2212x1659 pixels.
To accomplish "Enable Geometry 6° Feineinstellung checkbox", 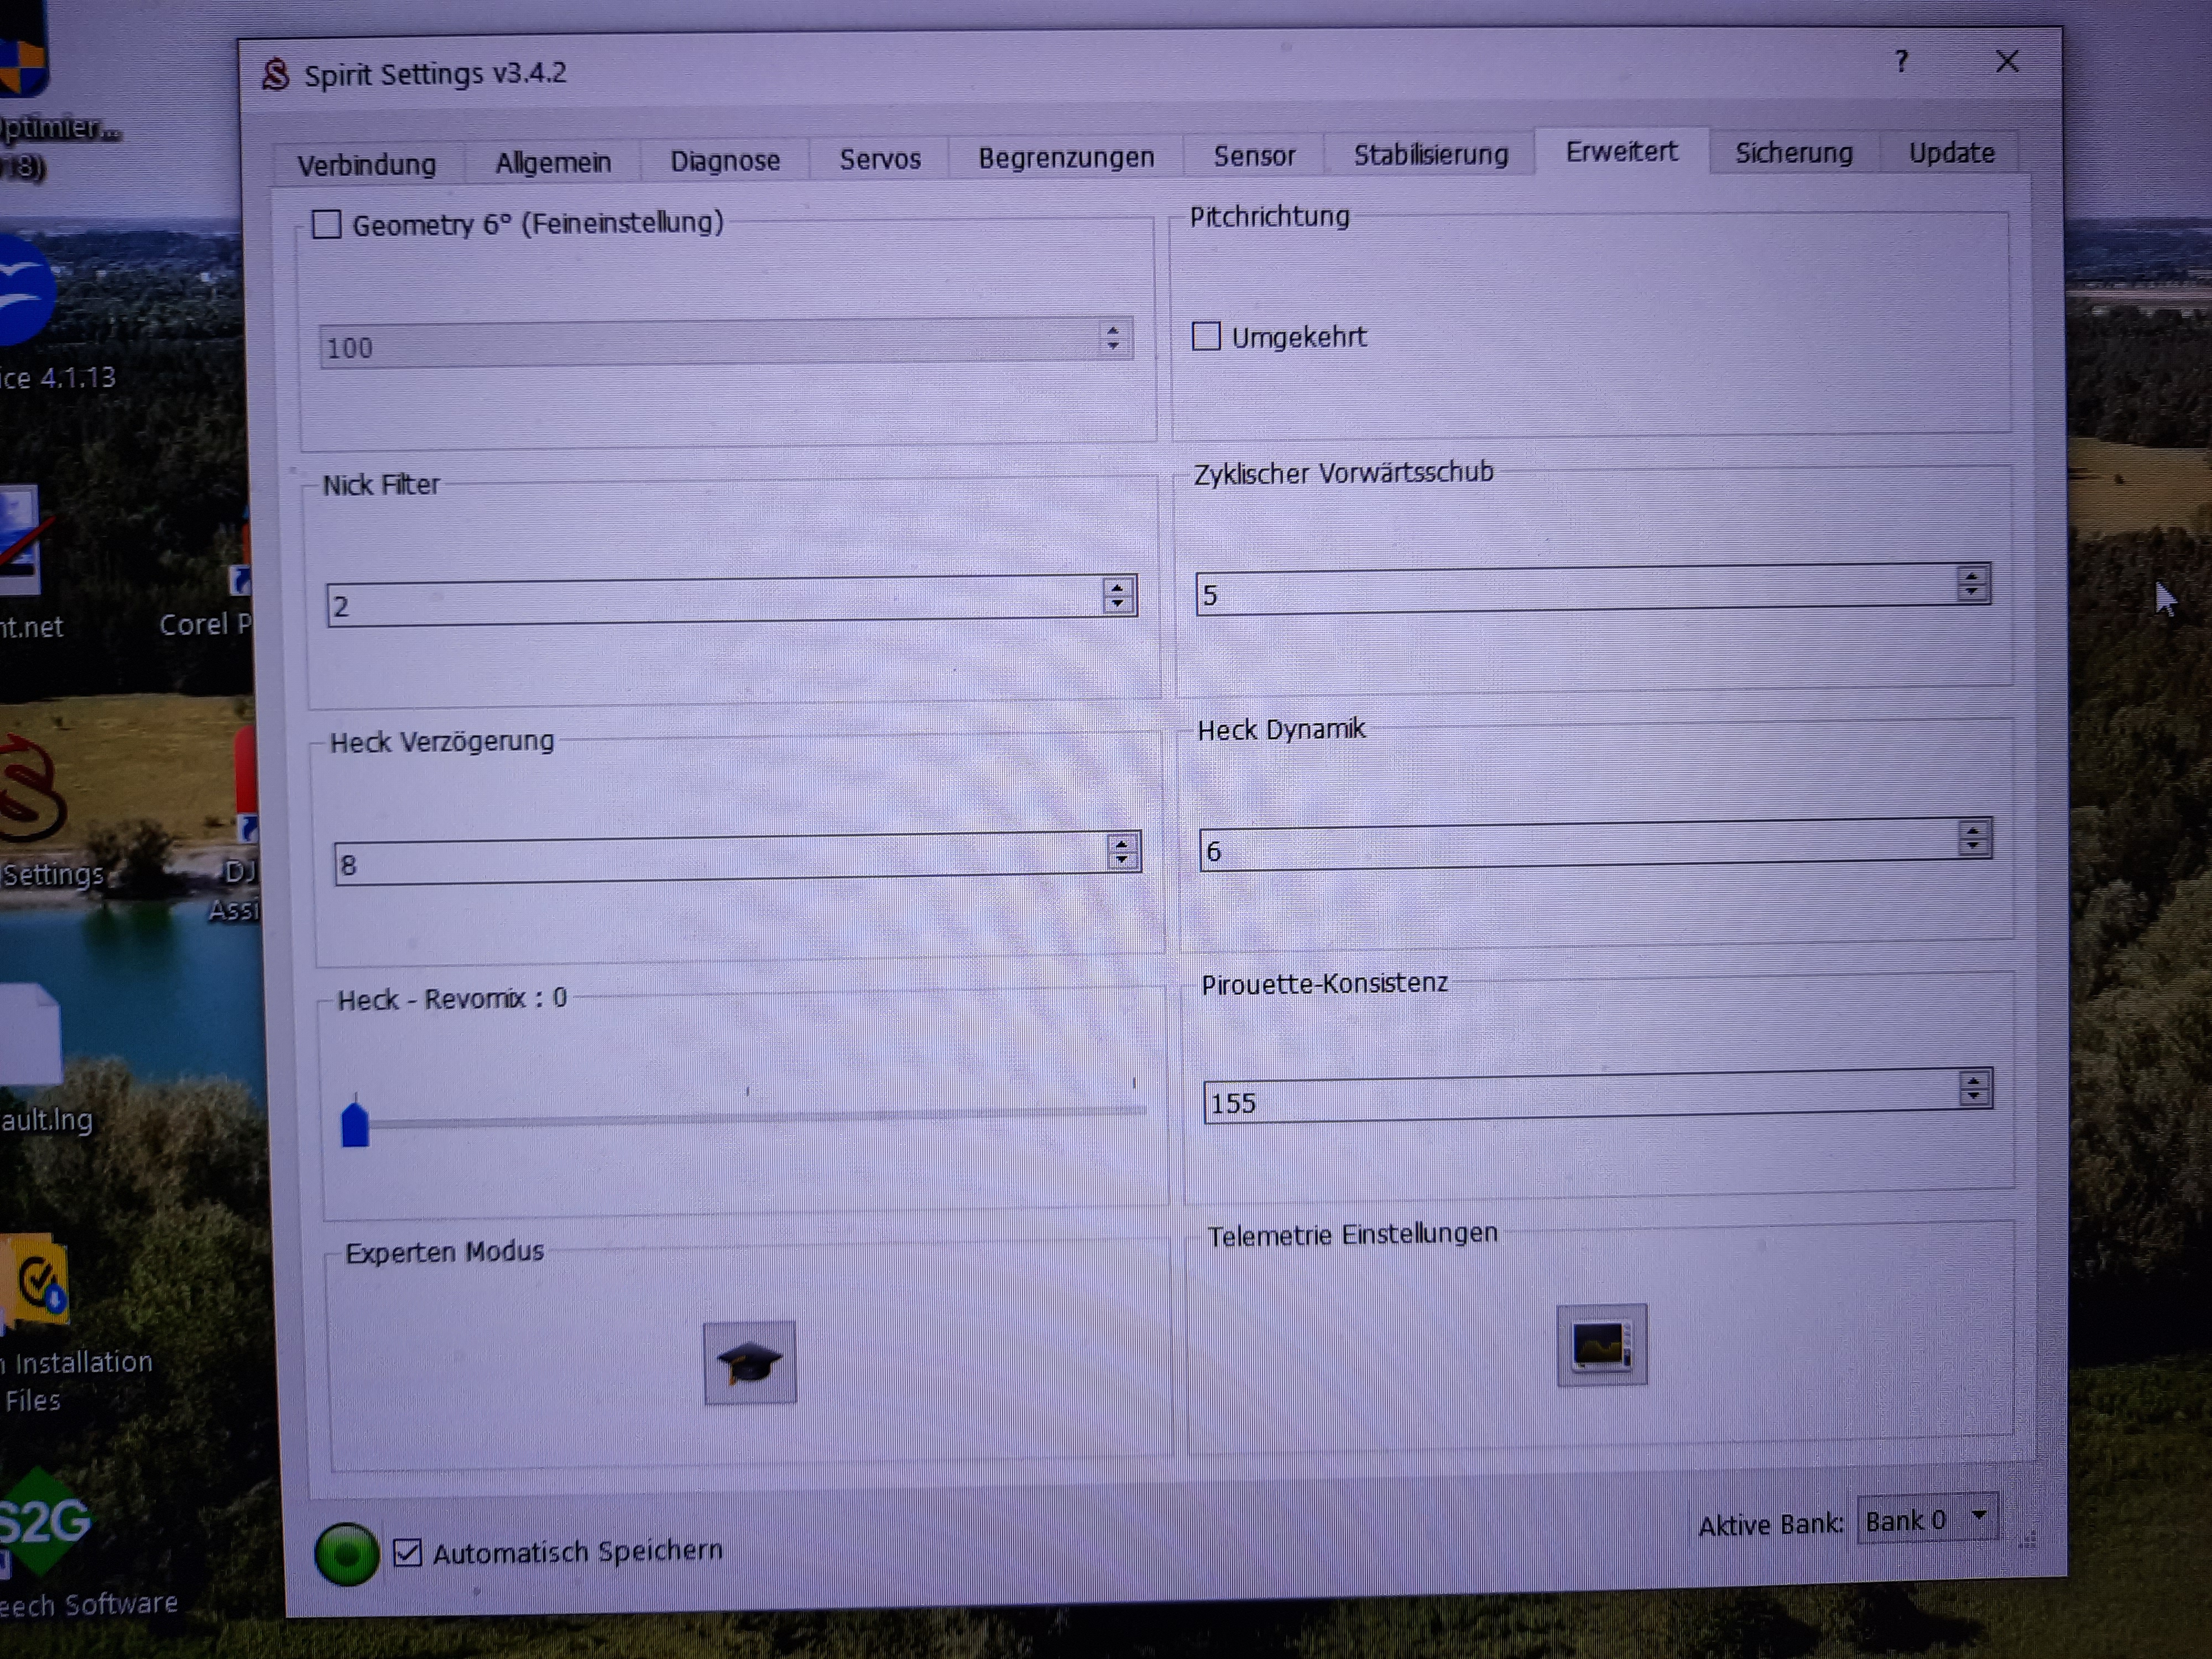I will coord(327,224).
